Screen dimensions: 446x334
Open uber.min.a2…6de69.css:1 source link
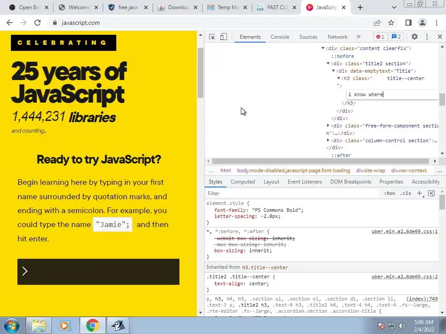[x=405, y=231]
